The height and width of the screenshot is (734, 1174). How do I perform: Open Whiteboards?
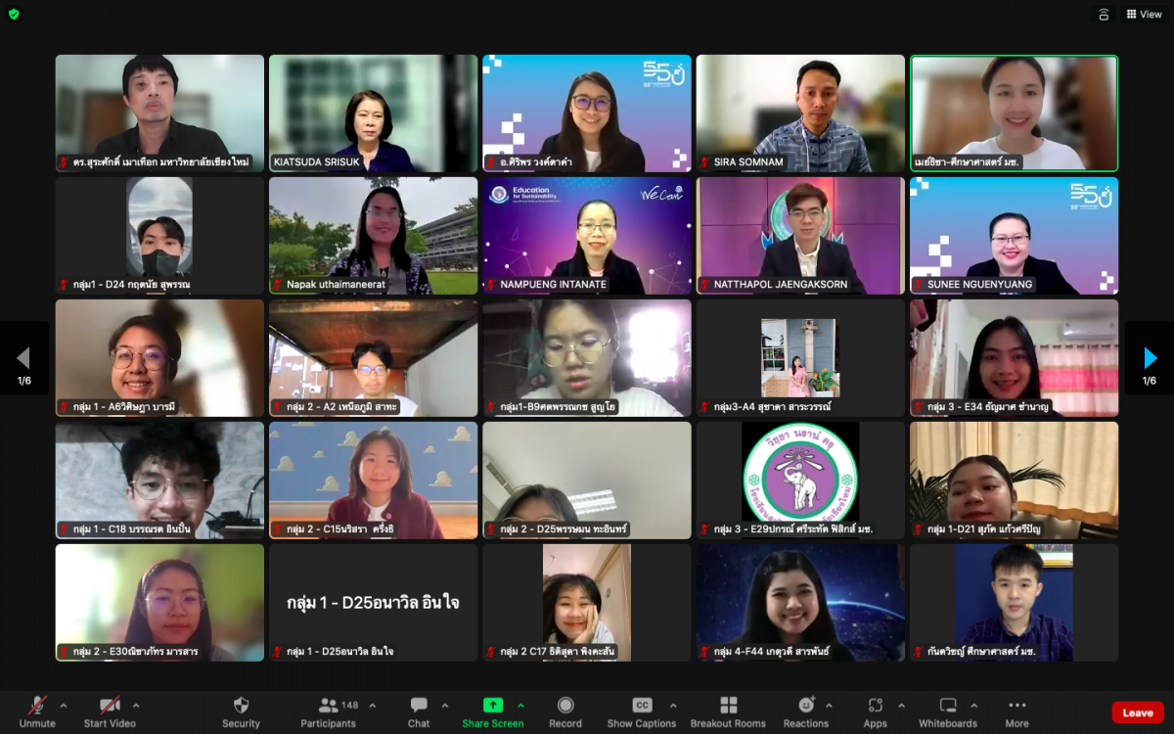(x=947, y=711)
